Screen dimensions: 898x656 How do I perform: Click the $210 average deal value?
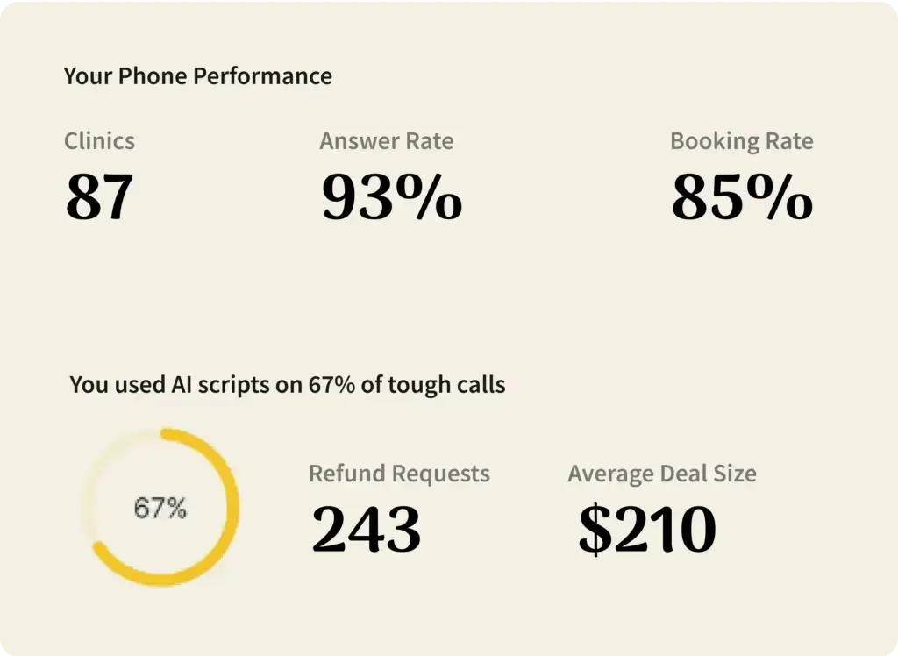[647, 530]
